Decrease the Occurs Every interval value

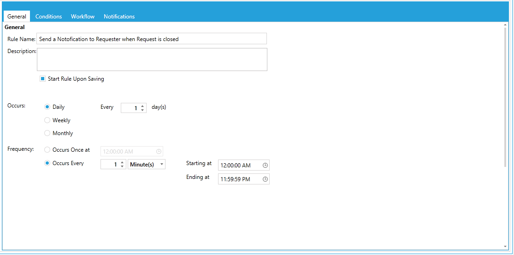point(122,166)
